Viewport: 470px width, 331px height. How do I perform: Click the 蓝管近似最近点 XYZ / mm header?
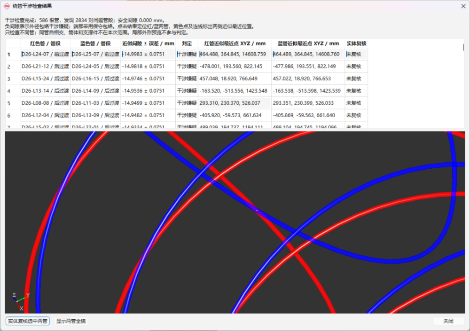pos(308,43)
